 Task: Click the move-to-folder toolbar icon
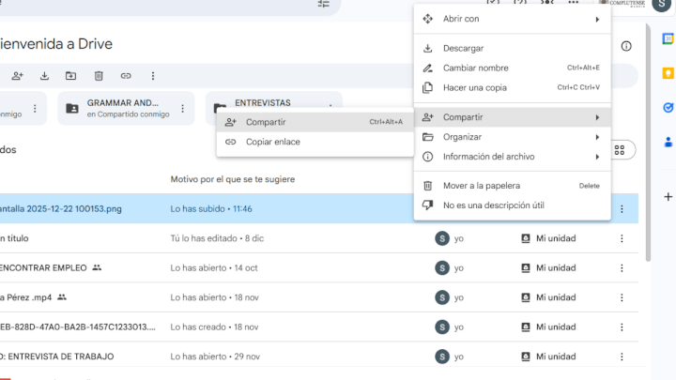pos(70,76)
